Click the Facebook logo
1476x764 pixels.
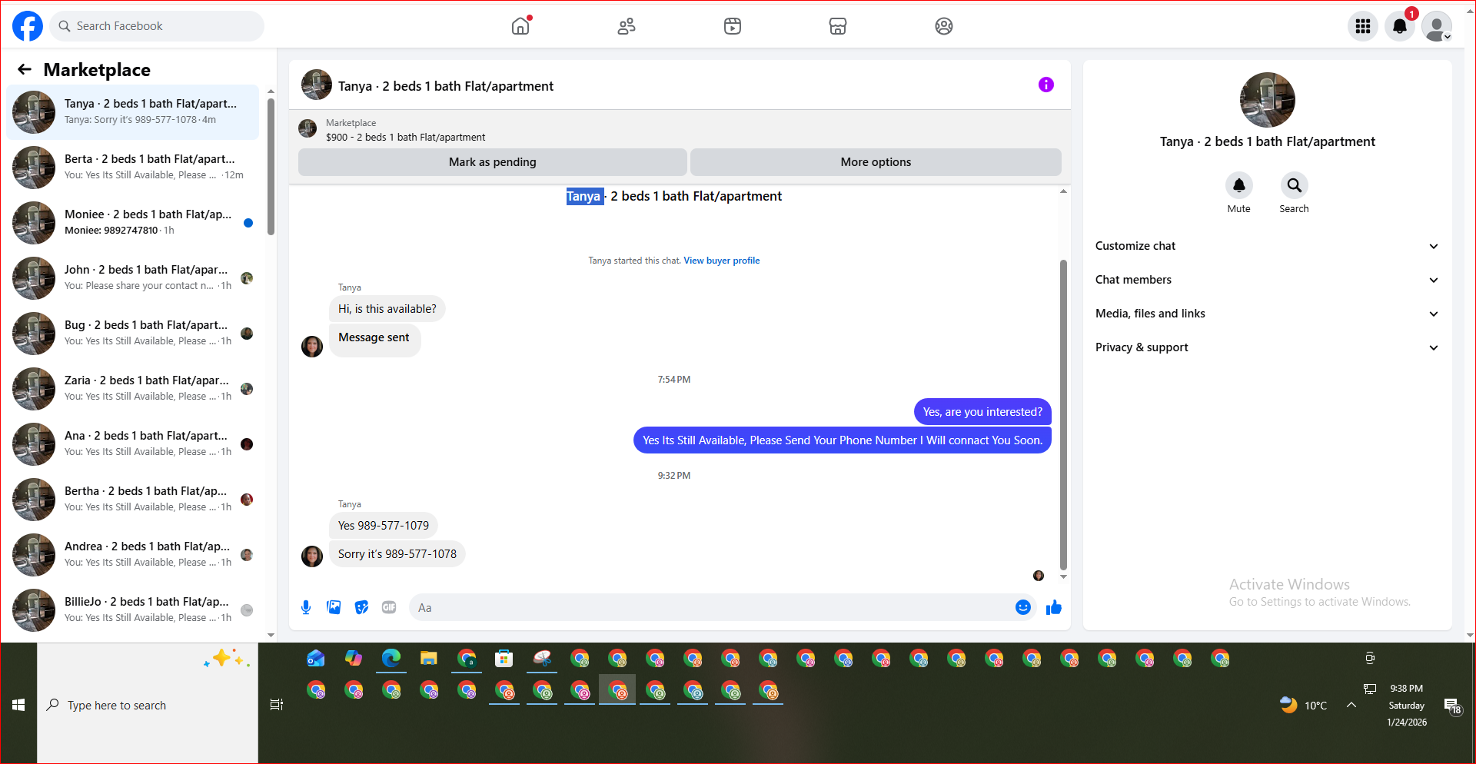click(x=28, y=26)
